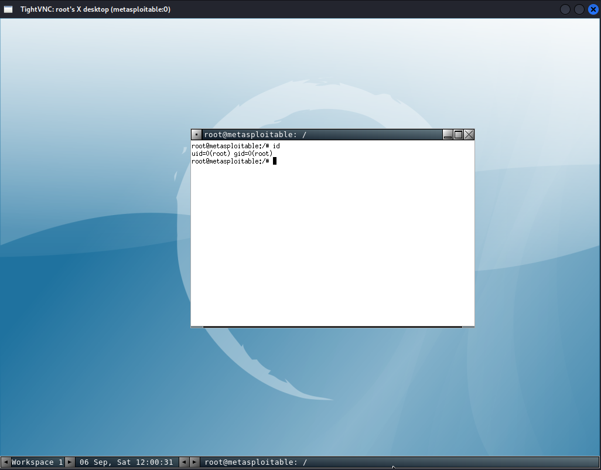Screen dimensions: 601x470
Task: Close the root@metasploitable terminal window
Action: click(x=469, y=135)
